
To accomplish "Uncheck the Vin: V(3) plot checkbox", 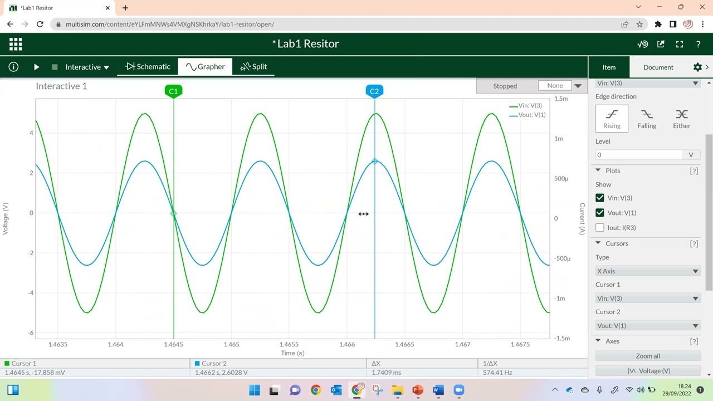I will pos(600,198).
